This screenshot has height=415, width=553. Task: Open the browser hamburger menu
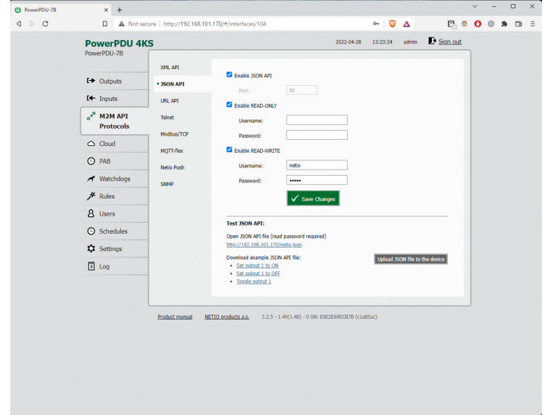532,24
